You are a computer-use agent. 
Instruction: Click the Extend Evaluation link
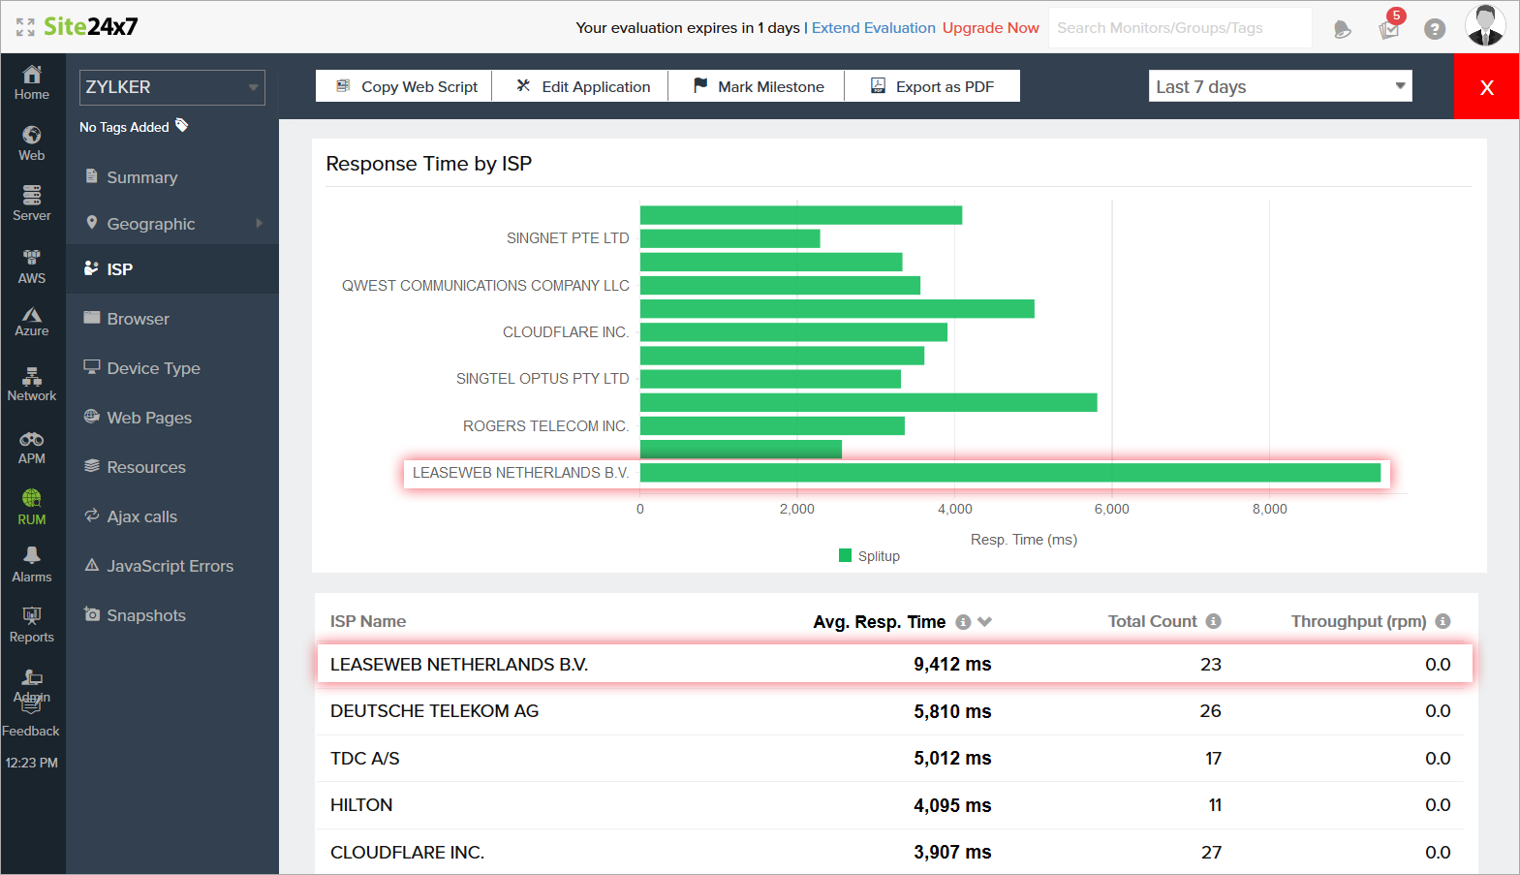873,28
